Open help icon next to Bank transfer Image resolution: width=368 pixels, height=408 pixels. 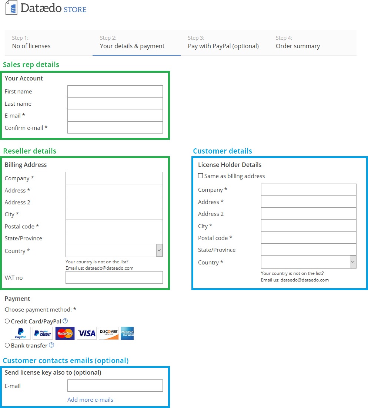51,345
